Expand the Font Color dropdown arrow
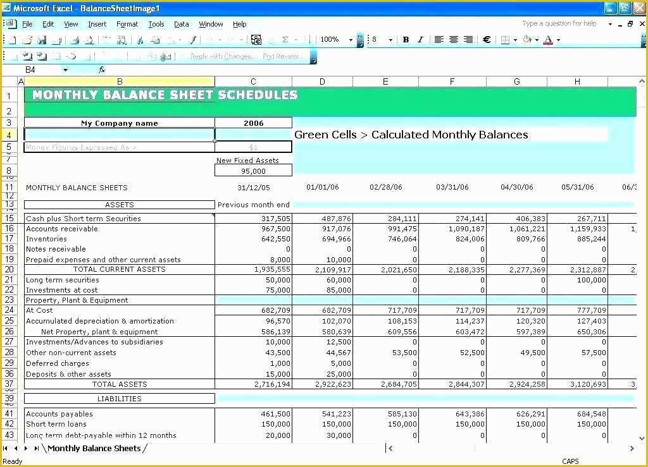Screen dimensions: 648x467 point(558,40)
